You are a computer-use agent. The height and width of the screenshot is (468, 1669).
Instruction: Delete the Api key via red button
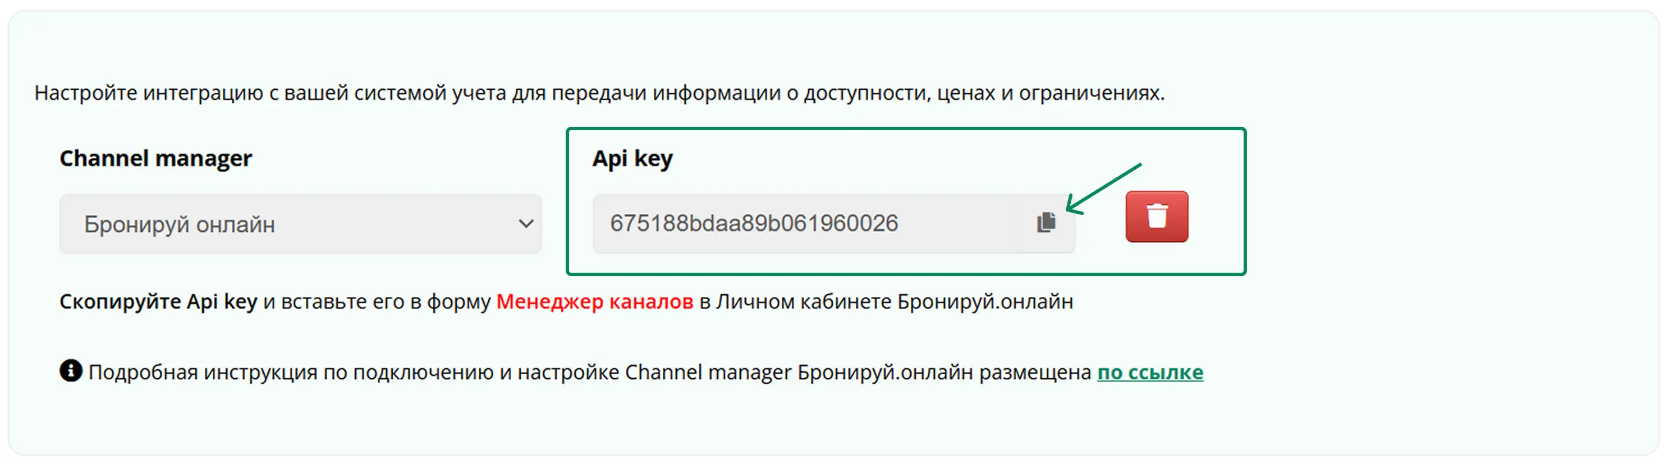pos(1157,217)
